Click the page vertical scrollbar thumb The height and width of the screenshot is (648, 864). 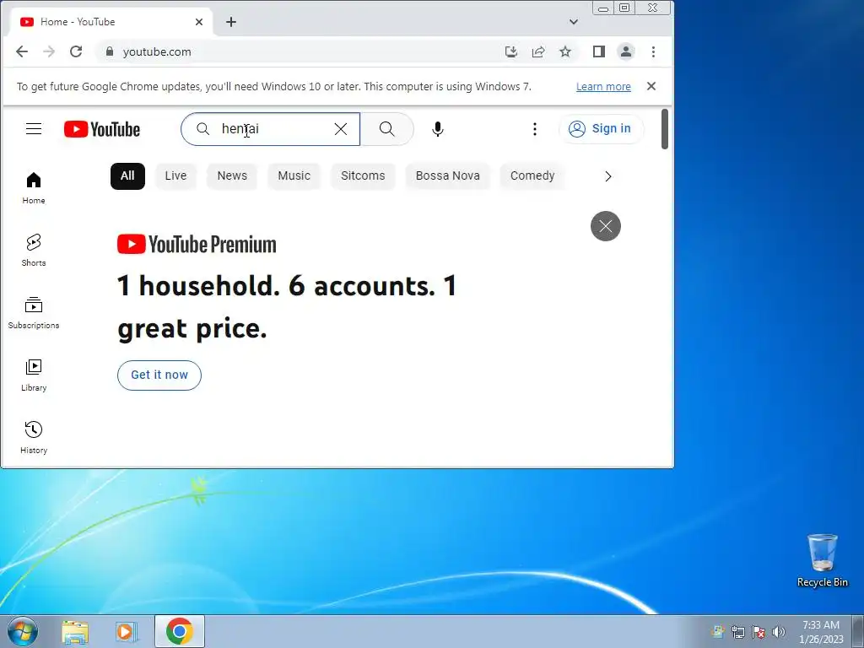[665, 129]
